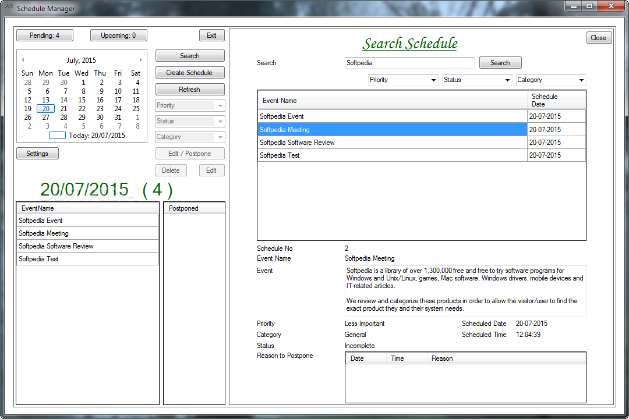The image size is (629, 419).
Task: Click the Reason column header
Action: [506, 358]
